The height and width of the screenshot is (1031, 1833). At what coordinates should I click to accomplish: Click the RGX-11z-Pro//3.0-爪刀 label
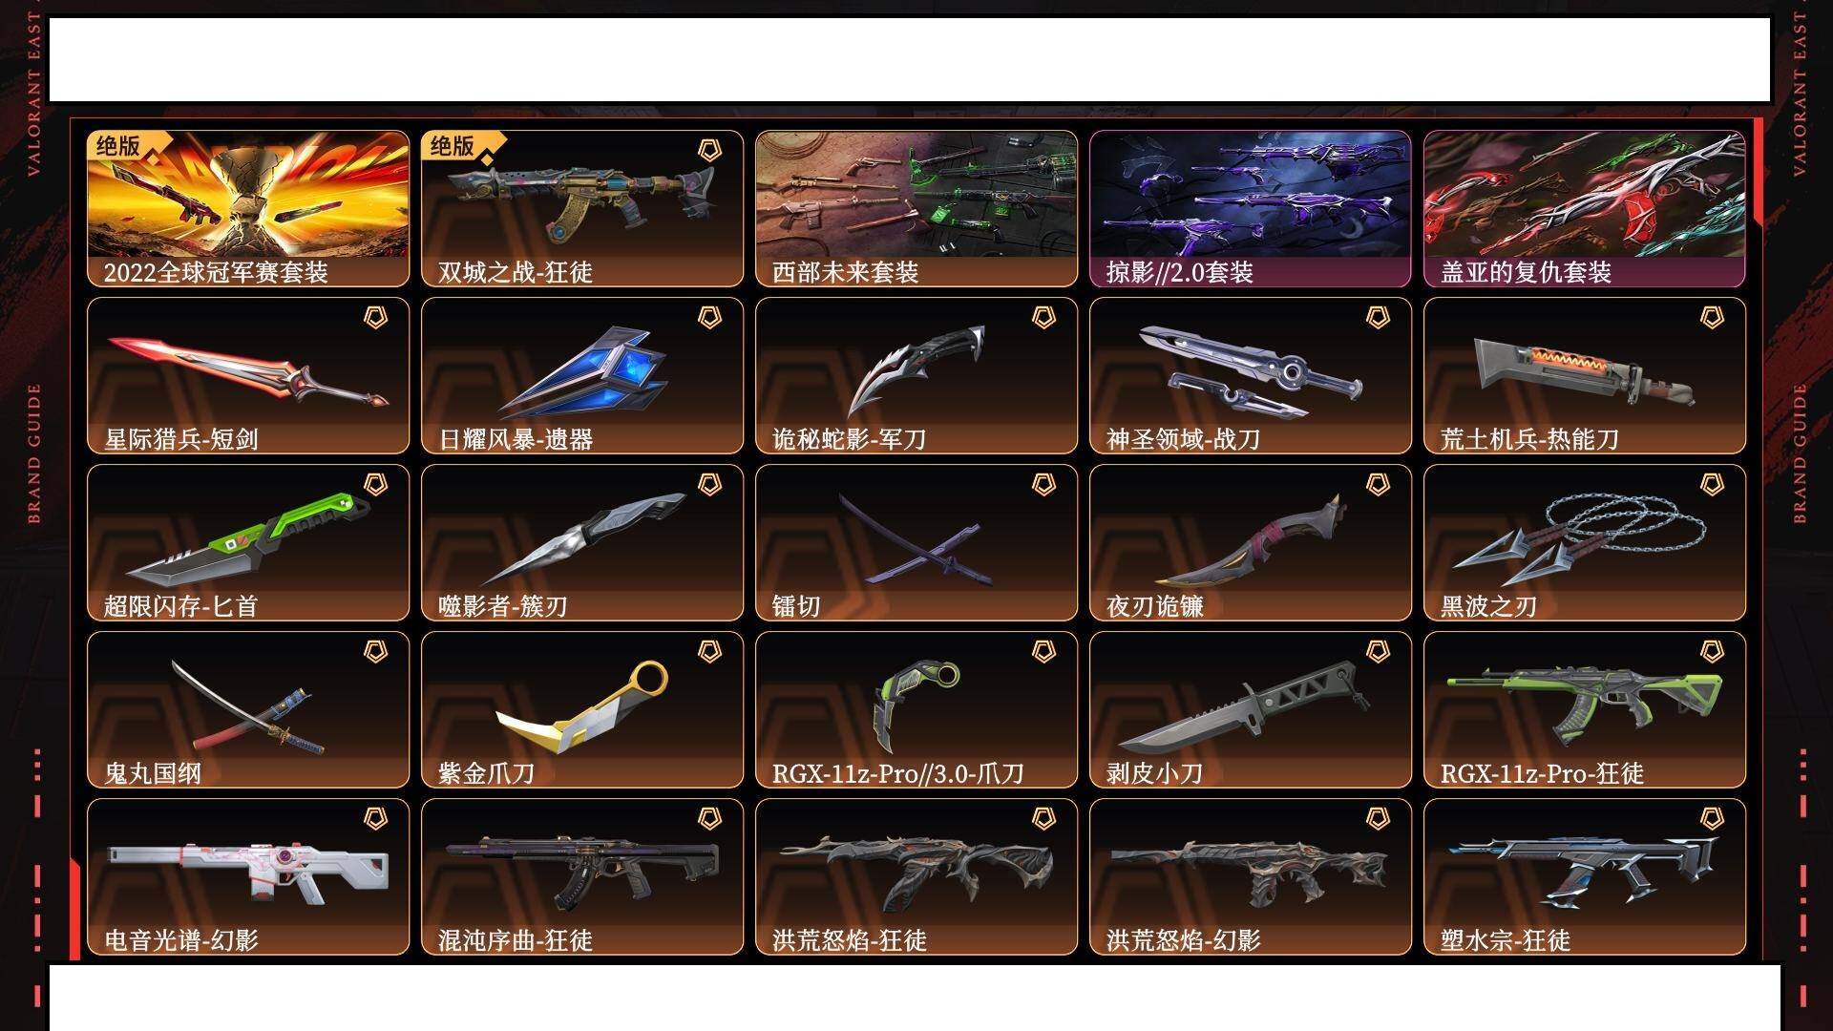click(897, 773)
